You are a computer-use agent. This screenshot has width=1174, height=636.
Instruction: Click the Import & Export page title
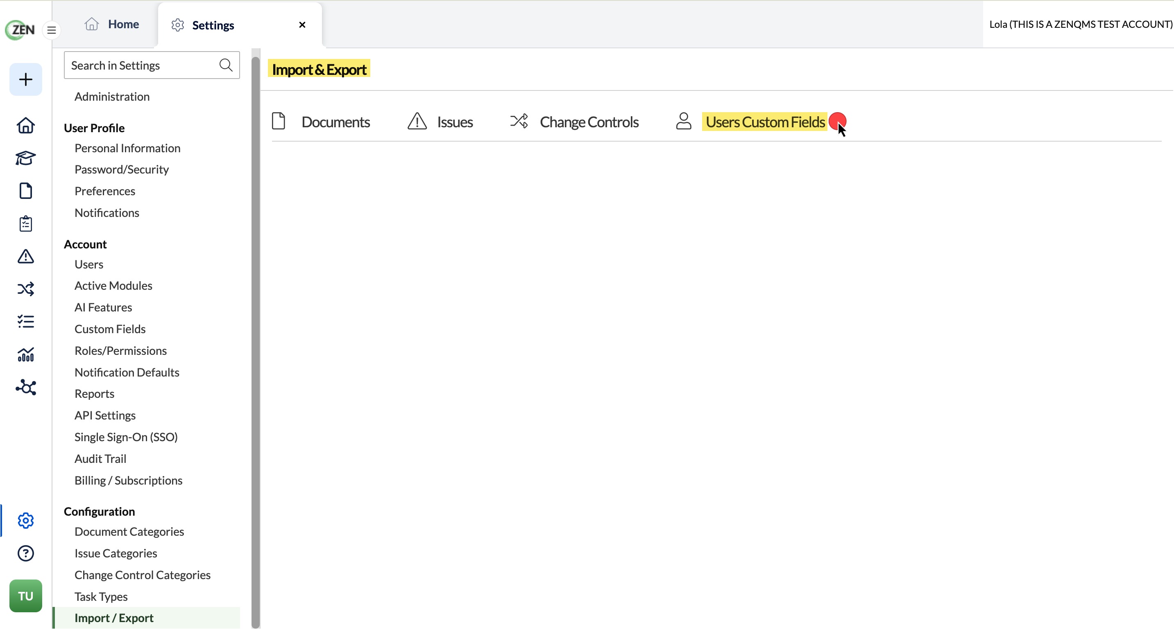pyautogui.click(x=319, y=69)
